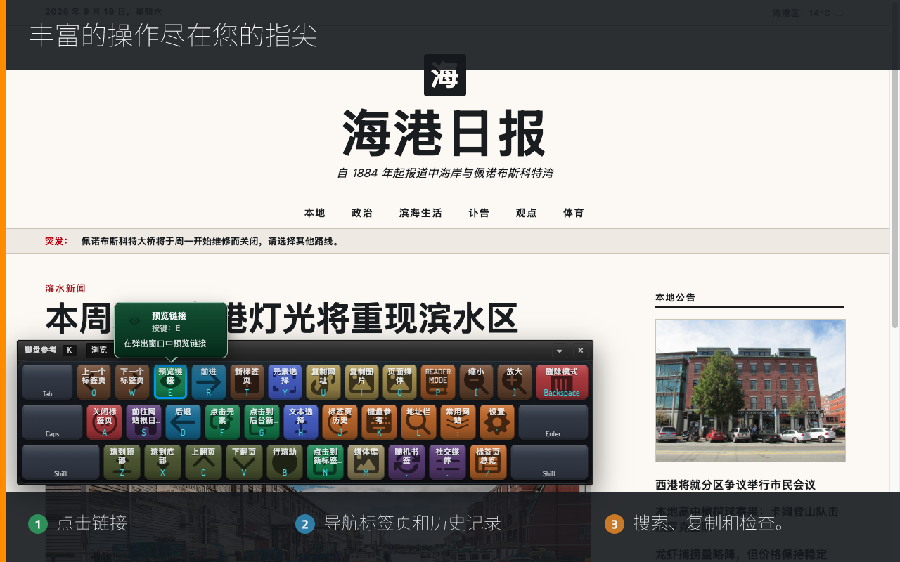Click the 上一个标签页 (Q) key

click(94, 382)
